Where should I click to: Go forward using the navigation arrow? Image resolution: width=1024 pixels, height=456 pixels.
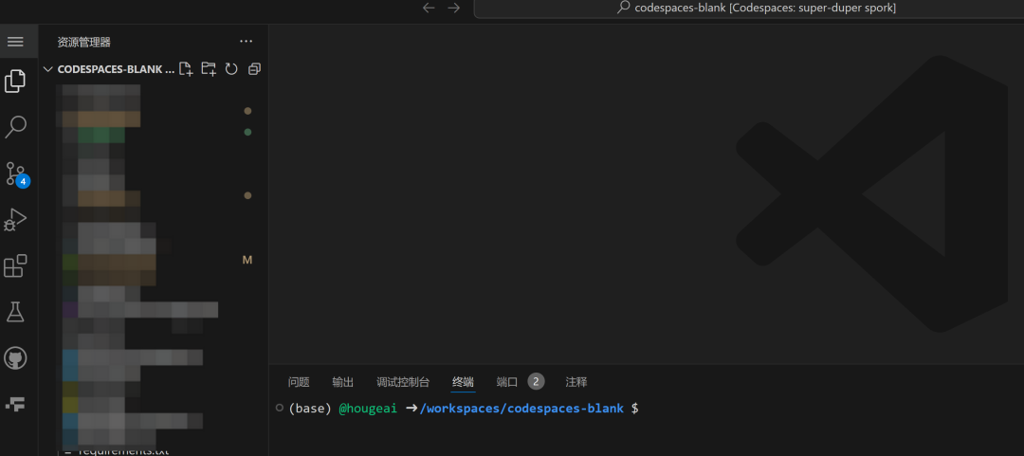(x=454, y=8)
